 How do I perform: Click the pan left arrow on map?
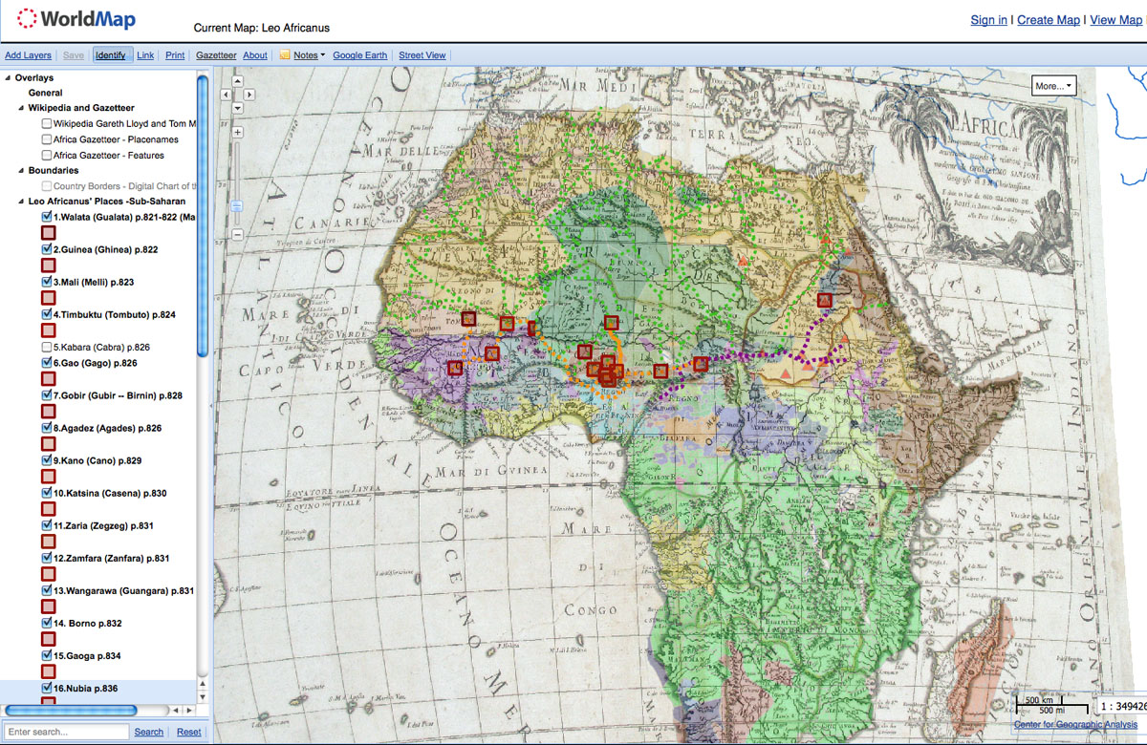(226, 94)
